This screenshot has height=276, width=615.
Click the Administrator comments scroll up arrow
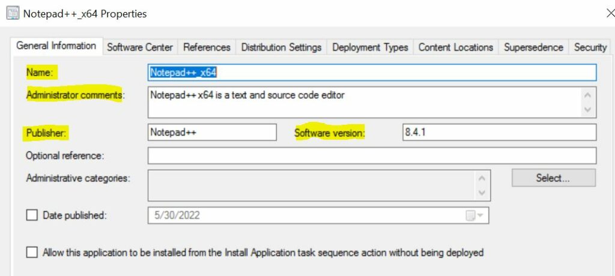click(x=587, y=95)
